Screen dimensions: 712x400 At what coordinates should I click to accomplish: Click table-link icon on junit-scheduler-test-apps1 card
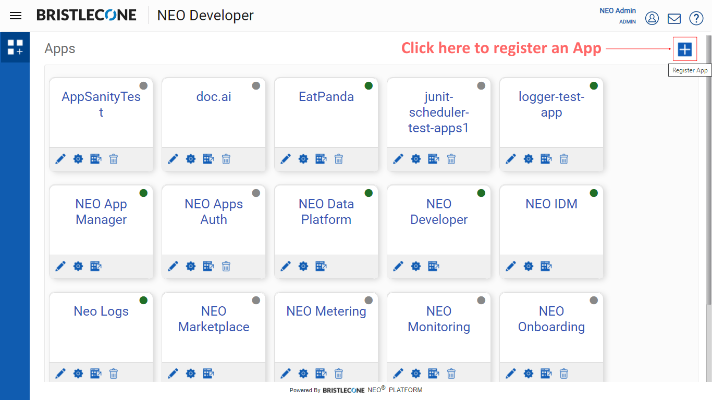pyautogui.click(x=434, y=159)
